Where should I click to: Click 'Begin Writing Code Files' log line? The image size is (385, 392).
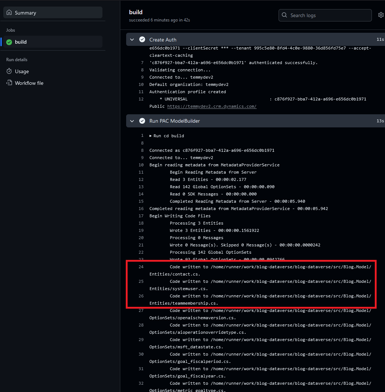coord(180,216)
